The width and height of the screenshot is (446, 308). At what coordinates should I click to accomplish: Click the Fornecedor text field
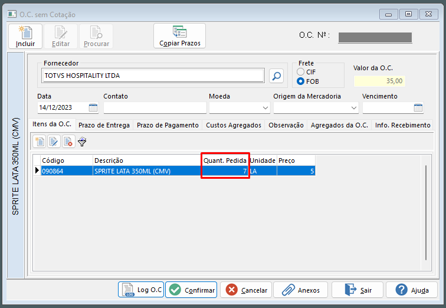click(153, 76)
